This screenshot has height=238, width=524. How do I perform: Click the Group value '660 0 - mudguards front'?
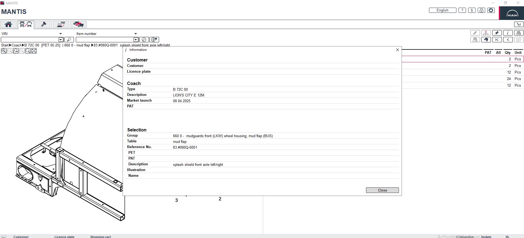tap(223, 136)
